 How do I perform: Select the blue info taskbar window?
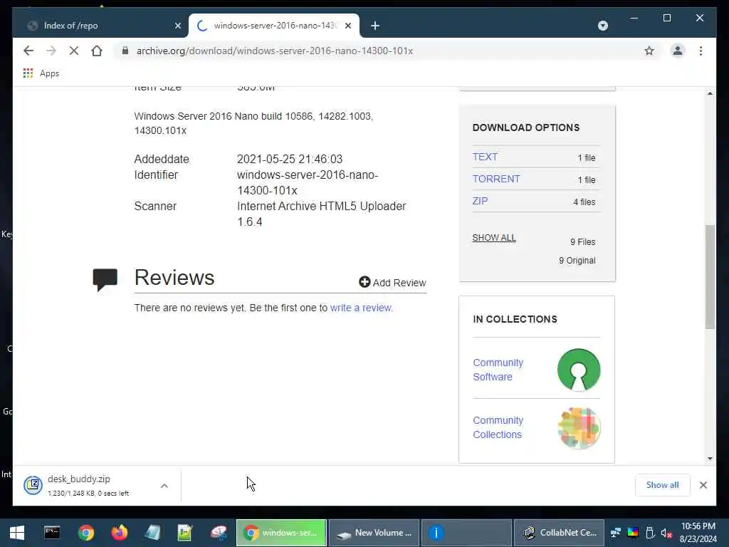pos(467,533)
